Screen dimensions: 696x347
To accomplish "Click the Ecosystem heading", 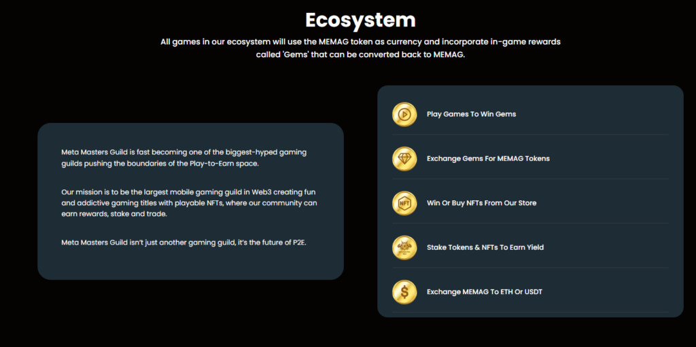I will click(x=360, y=19).
